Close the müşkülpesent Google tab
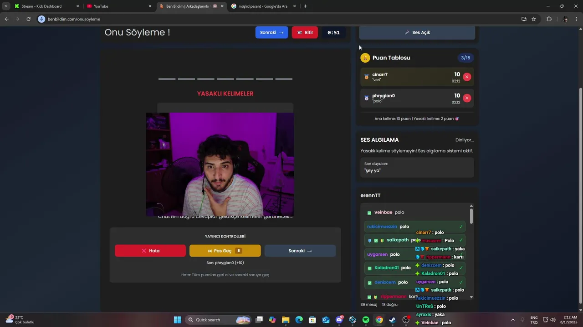Image resolution: width=583 pixels, height=327 pixels. click(294, 6)
